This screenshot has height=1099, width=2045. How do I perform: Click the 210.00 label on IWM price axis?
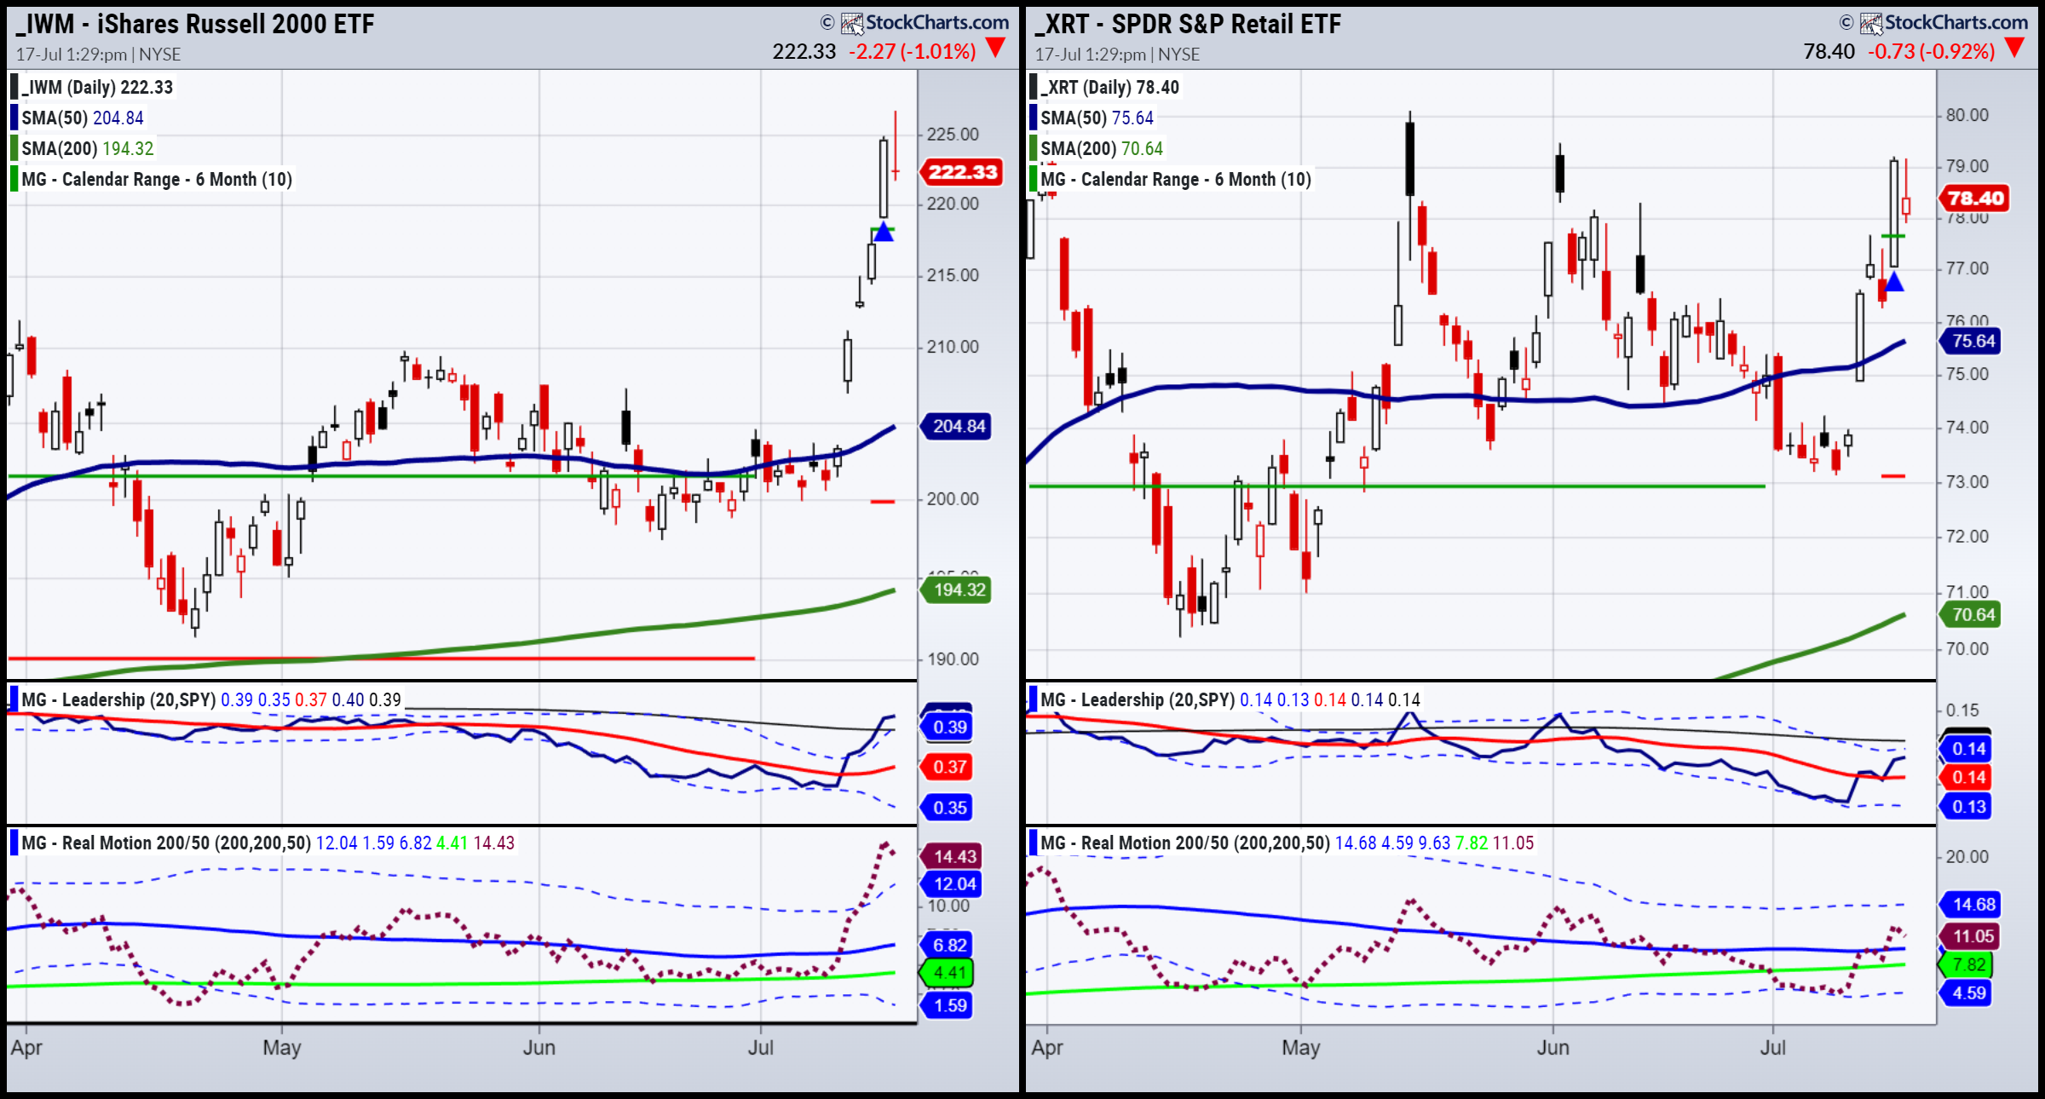point(953,347)
